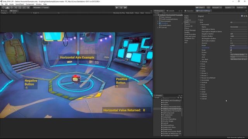Viewport: 248px width, 139px height.
Task: Click the Main Camera object icon
Action: 160,17
